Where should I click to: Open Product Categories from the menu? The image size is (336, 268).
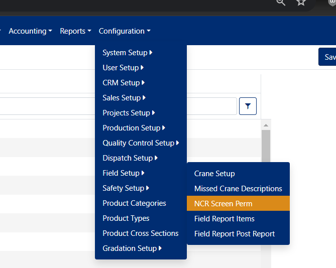[141, 203]
